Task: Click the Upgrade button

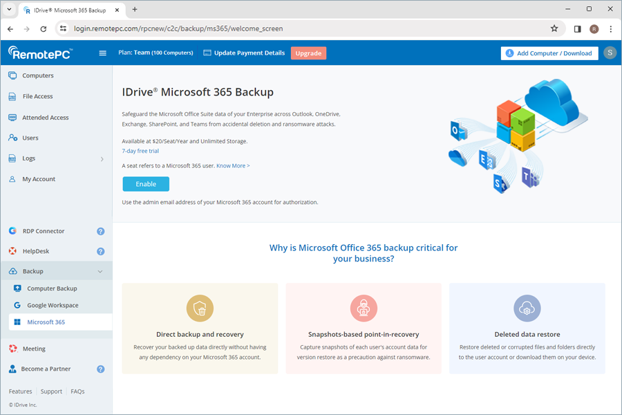Action: [308, 53]
